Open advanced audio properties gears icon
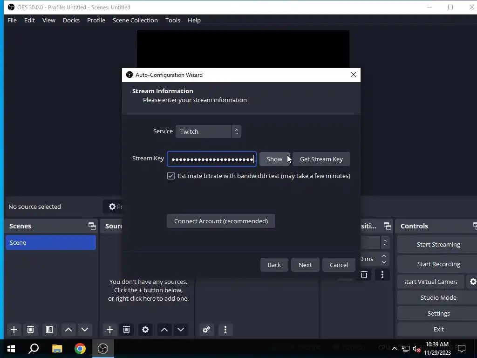This screenshot has height=358, width=477. 206,330
